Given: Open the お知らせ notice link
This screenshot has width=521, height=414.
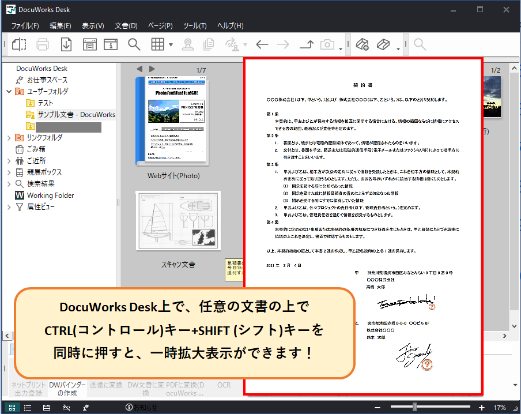Looking at the screenshot, I should click(142, 407).
